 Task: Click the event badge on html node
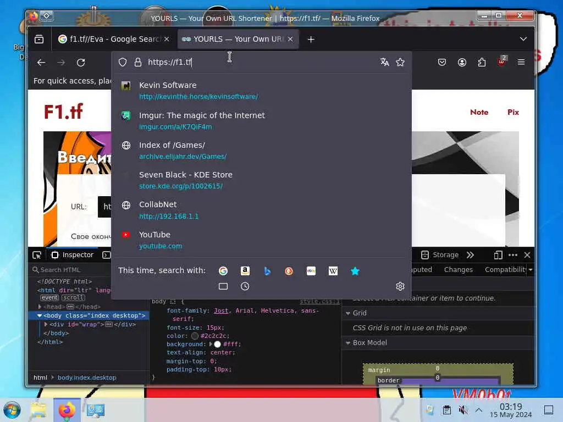(x=49, y=297)
